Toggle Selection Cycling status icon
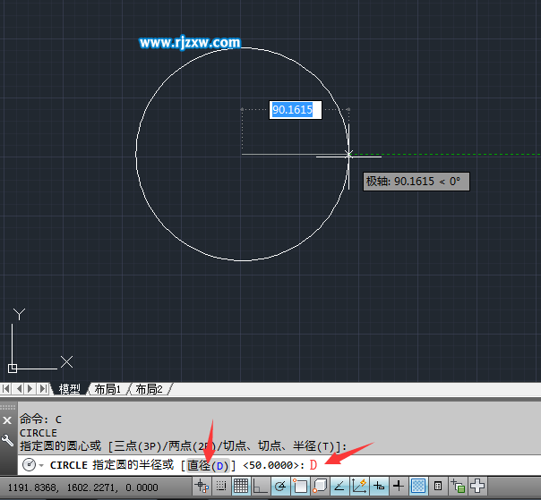The width and height of the screenshot is (541, 500). [x=458, y=487]
